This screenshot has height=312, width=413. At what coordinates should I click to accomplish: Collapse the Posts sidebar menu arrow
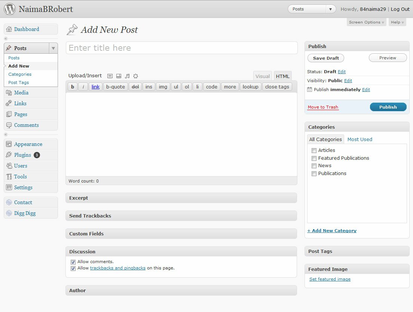[53, 48]
